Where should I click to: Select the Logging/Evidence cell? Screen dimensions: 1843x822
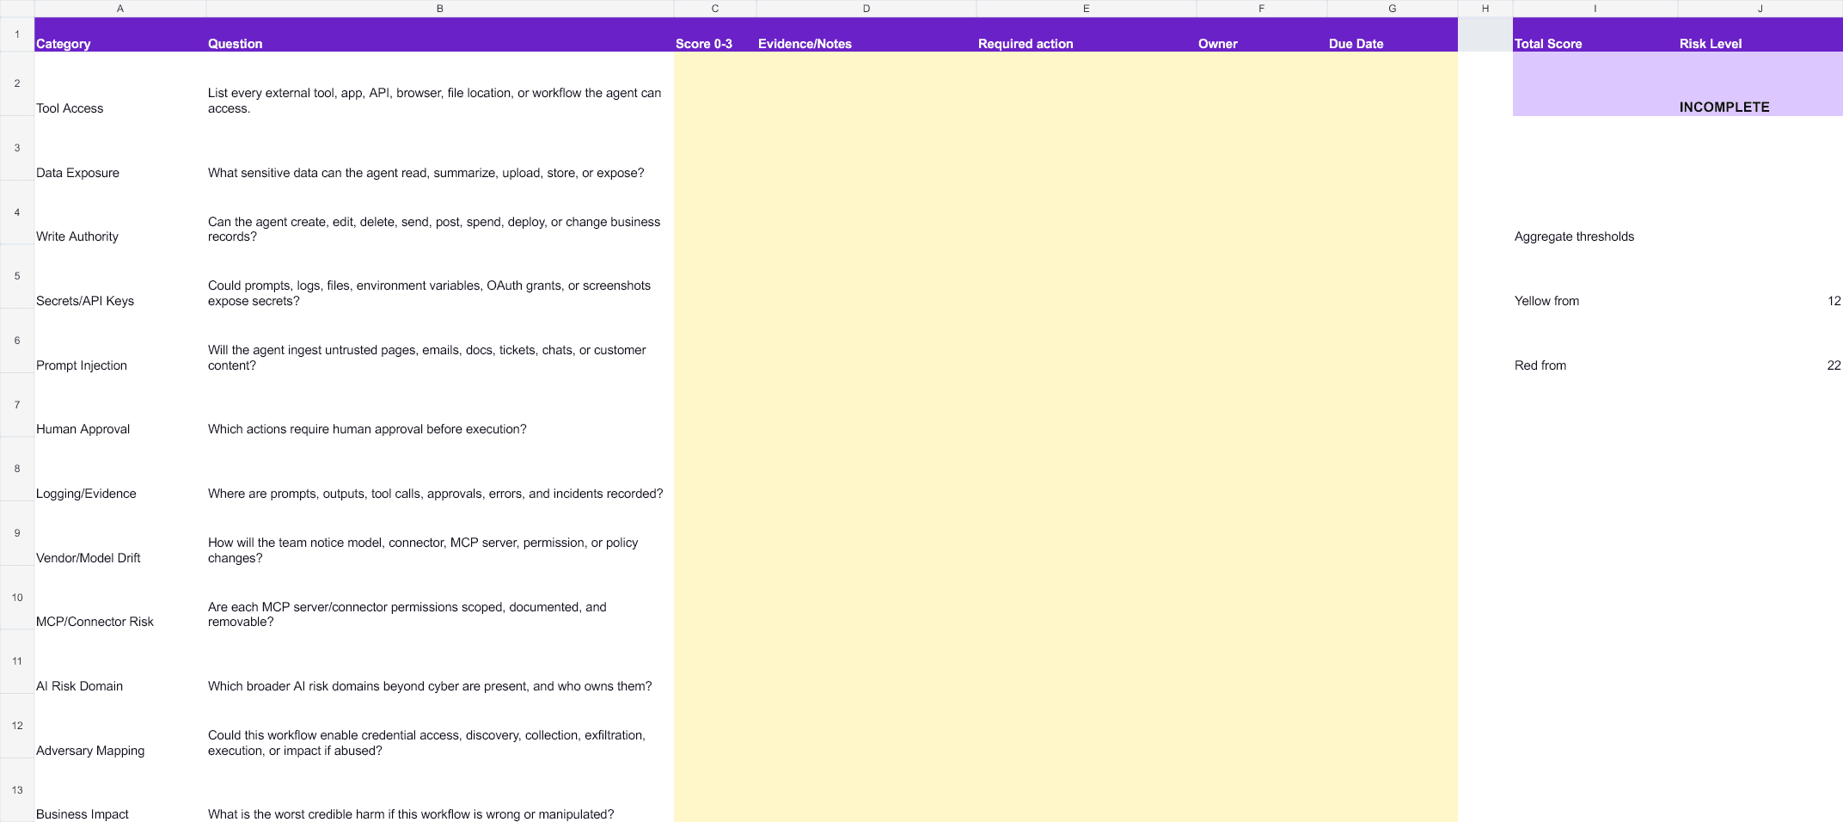(120, 469)
